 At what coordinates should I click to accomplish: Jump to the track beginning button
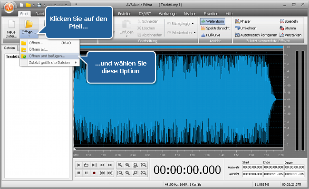pos(102,173)
